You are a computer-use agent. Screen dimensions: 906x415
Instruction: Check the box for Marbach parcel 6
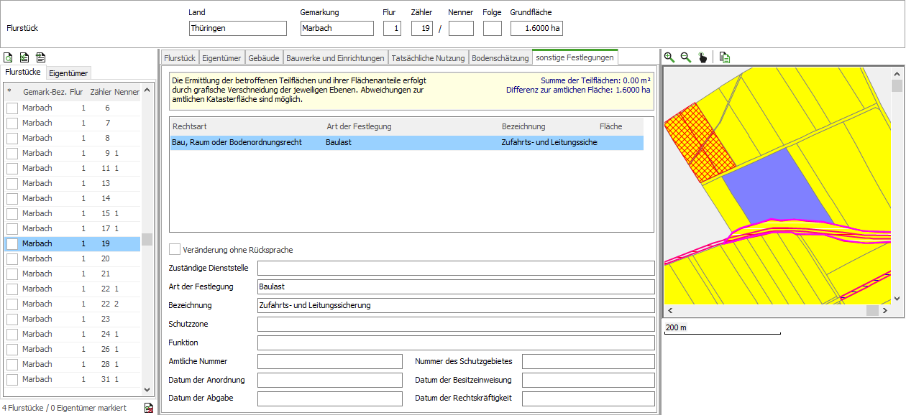(x=12, y=108)
